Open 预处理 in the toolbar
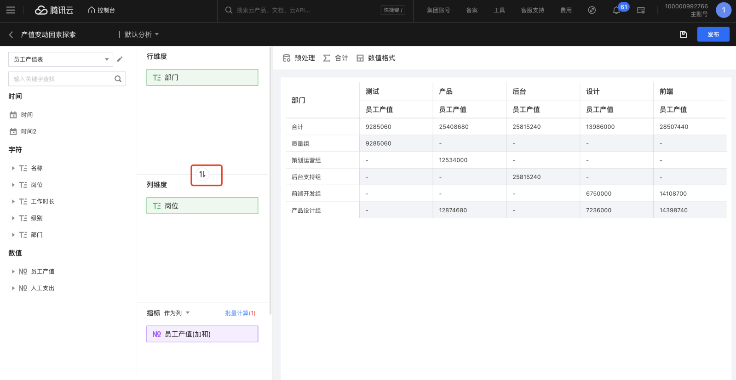This screenshot has width=736, height=380. pyautogui.click(x=299, y=58)
